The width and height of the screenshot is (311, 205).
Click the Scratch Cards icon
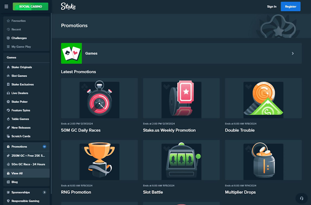coord(8,136)
